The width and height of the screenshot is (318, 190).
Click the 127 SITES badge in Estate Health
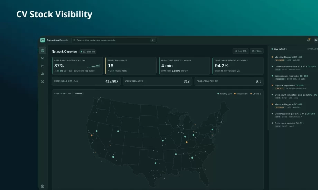[x=78, y=94]
